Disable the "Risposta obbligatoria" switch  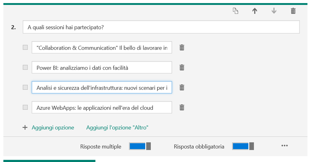(x=243, y=146)
